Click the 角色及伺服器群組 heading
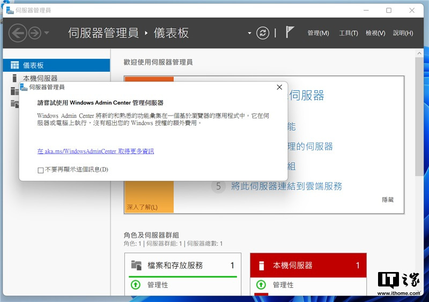 click(151, 235)
